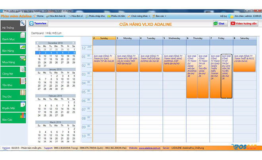Click the Support phone numbers status entry
262x160 pixels.
[85, 148]
